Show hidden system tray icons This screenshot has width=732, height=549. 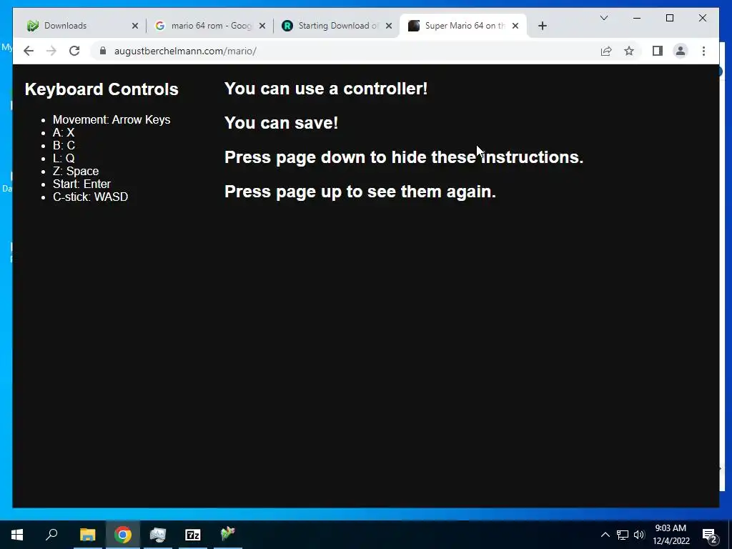(x=605, y=535)
